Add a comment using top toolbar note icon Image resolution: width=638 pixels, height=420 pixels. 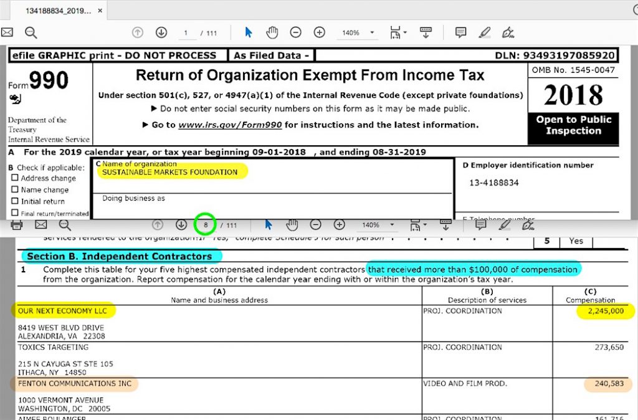pyautogui.click(x=460, y=32)
